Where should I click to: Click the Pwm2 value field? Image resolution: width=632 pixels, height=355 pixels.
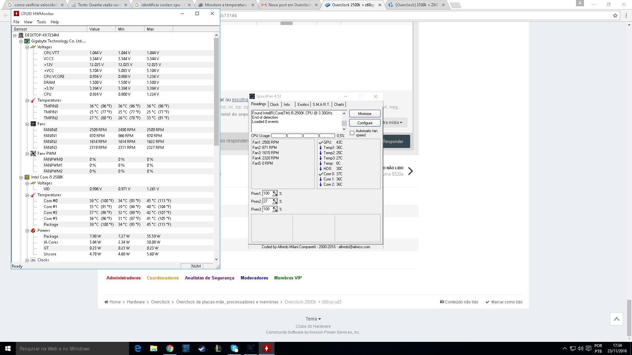267,201
